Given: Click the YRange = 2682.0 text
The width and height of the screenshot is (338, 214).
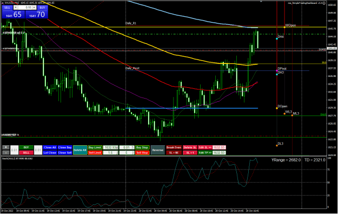Looking at the screenshot, I should [x=286, y=160].
